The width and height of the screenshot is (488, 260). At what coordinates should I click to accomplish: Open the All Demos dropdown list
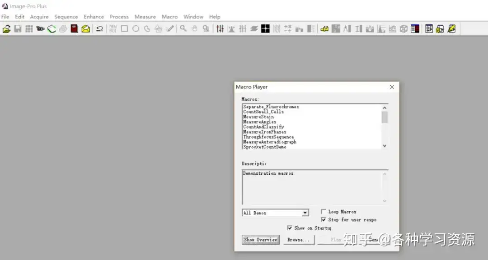tap(305, 213)
